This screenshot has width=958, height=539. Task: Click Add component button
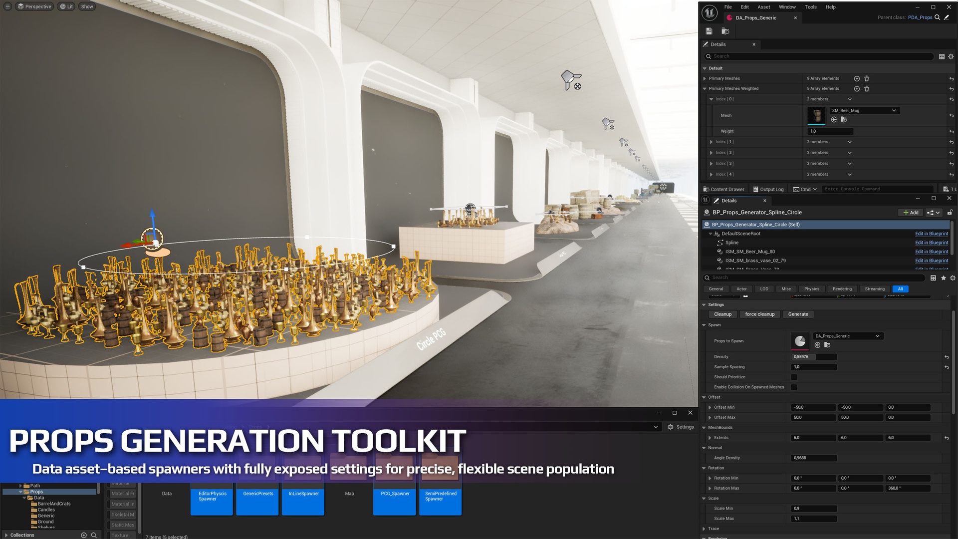(x=911, y=213)
